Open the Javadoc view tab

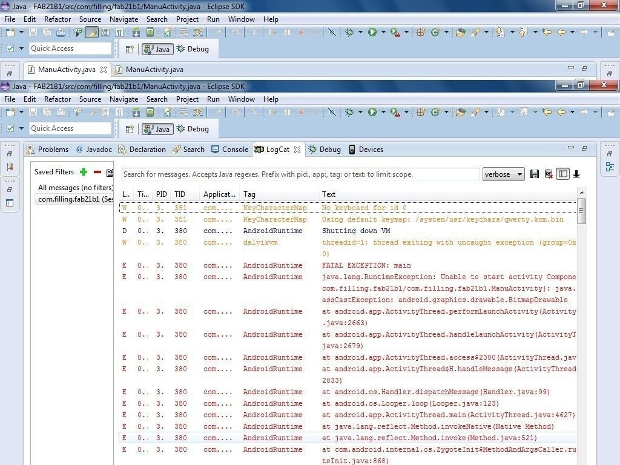click(94, 150)
